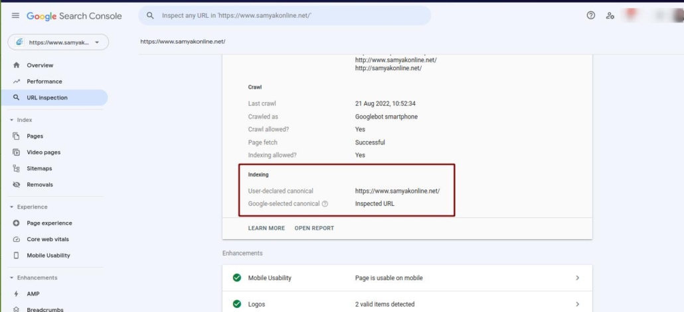Image resolution: width=684 pixels, height=312 pixels.
Task: Expand the Mobile Usability row chevron
Action: [x=578, y=278]
